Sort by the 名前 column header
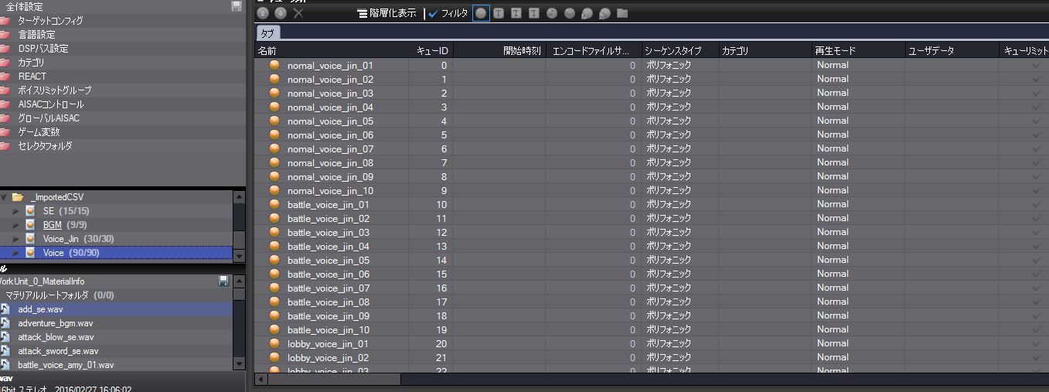 [x=331, y=50]
